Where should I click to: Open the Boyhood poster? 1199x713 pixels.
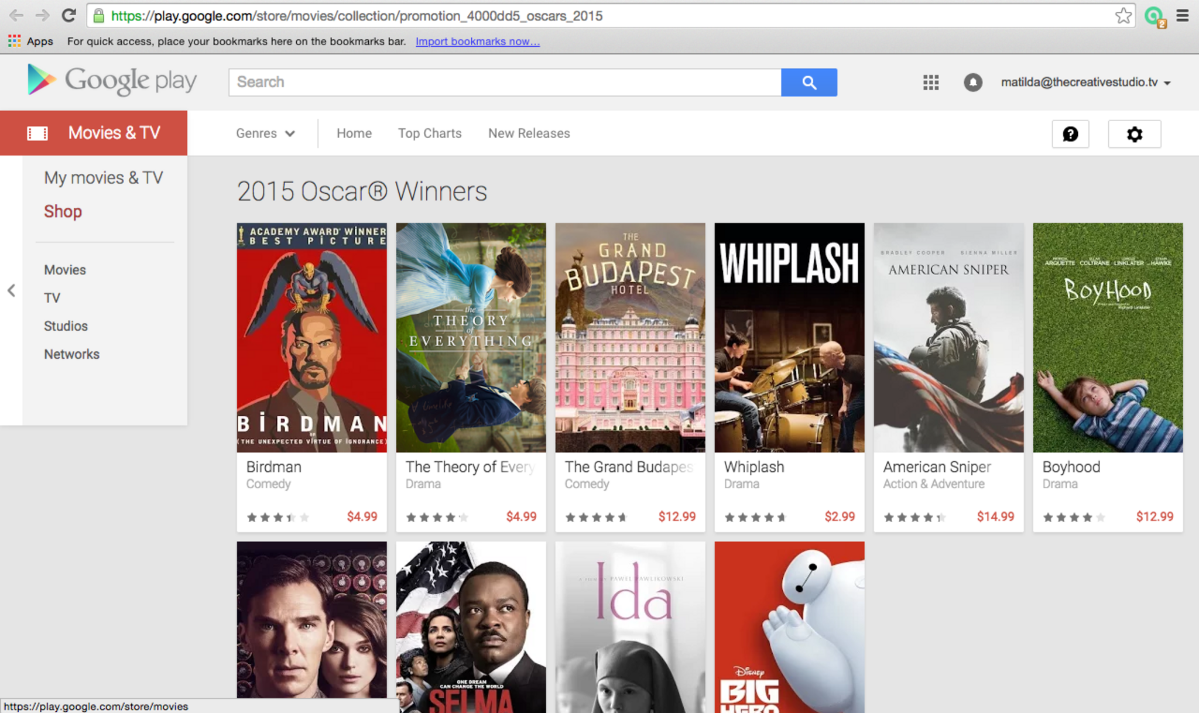click(1108, 337)
